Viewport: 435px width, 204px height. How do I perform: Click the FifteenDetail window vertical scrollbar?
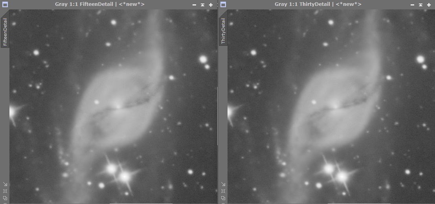(x=218, y=116)
